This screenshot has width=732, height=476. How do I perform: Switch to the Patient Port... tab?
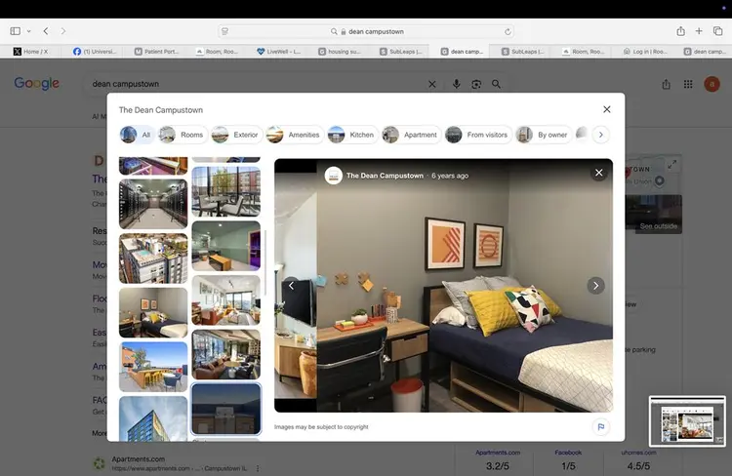(156, 52)
